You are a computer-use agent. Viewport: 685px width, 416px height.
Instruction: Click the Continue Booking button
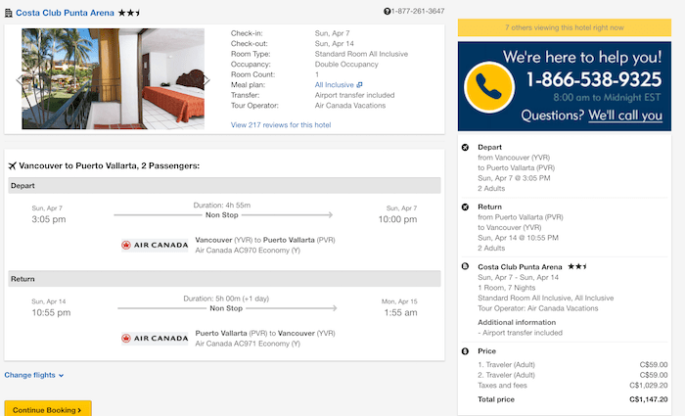[48, 409]
